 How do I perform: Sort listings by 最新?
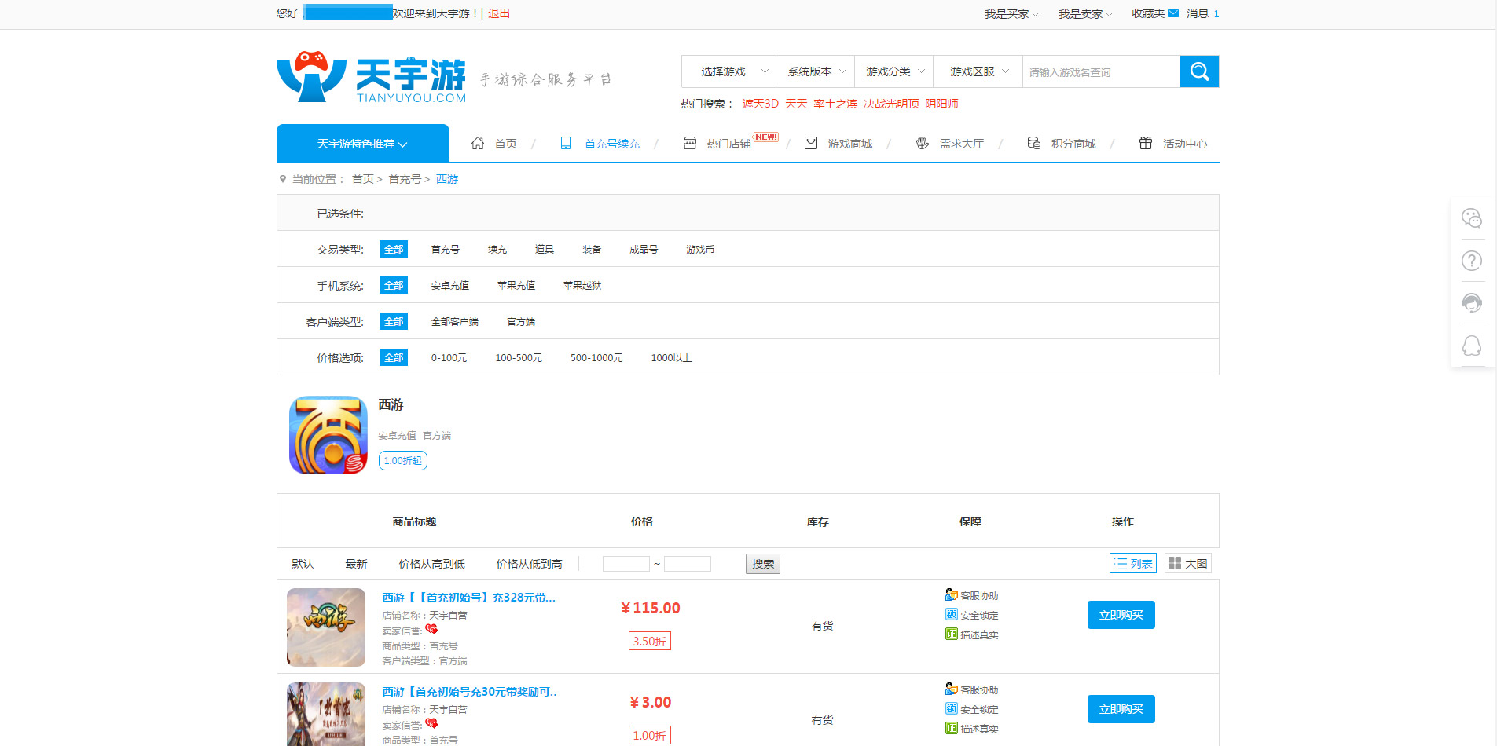[x=357, y=564]
